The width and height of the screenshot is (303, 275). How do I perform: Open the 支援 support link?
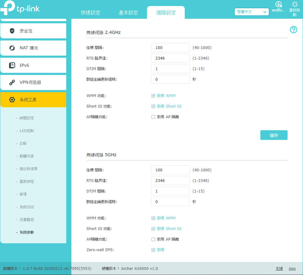pyautogui.click(x=279, y=269)
